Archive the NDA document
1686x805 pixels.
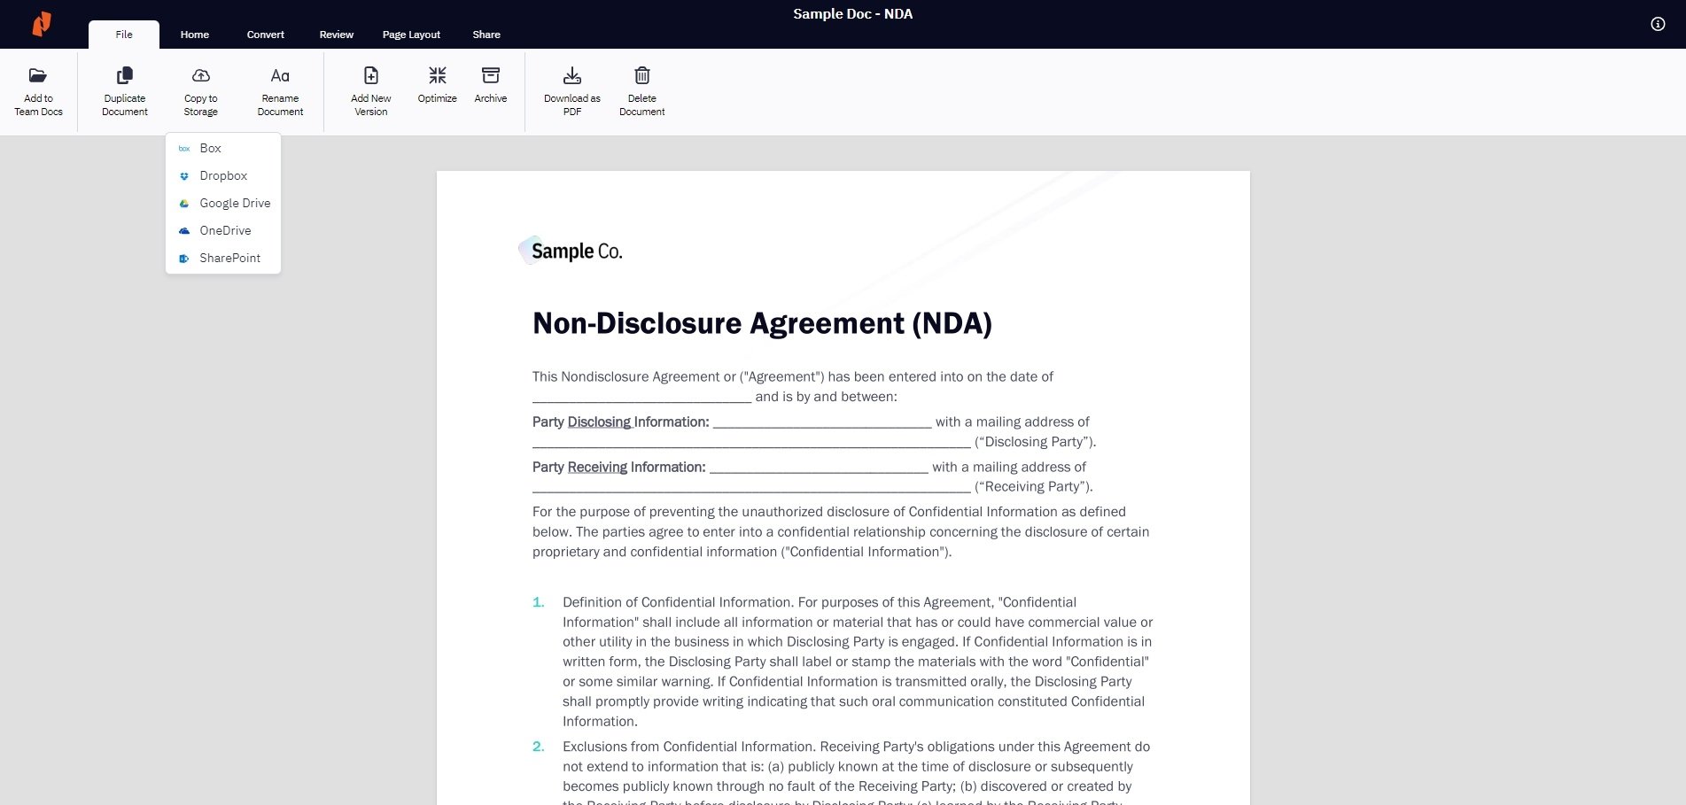click(490, 85)
